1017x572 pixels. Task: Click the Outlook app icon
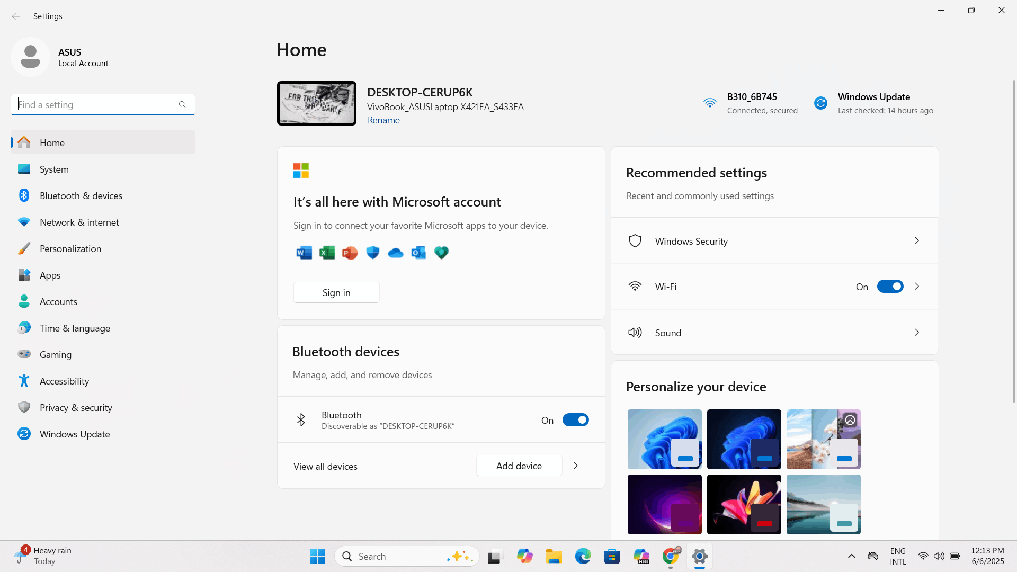(x=418, y=253)
